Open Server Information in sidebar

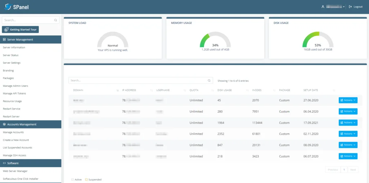pyautogui.click(x=14, y=48)
